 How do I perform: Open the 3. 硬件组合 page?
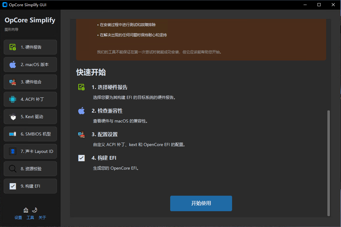coord(30,82)
